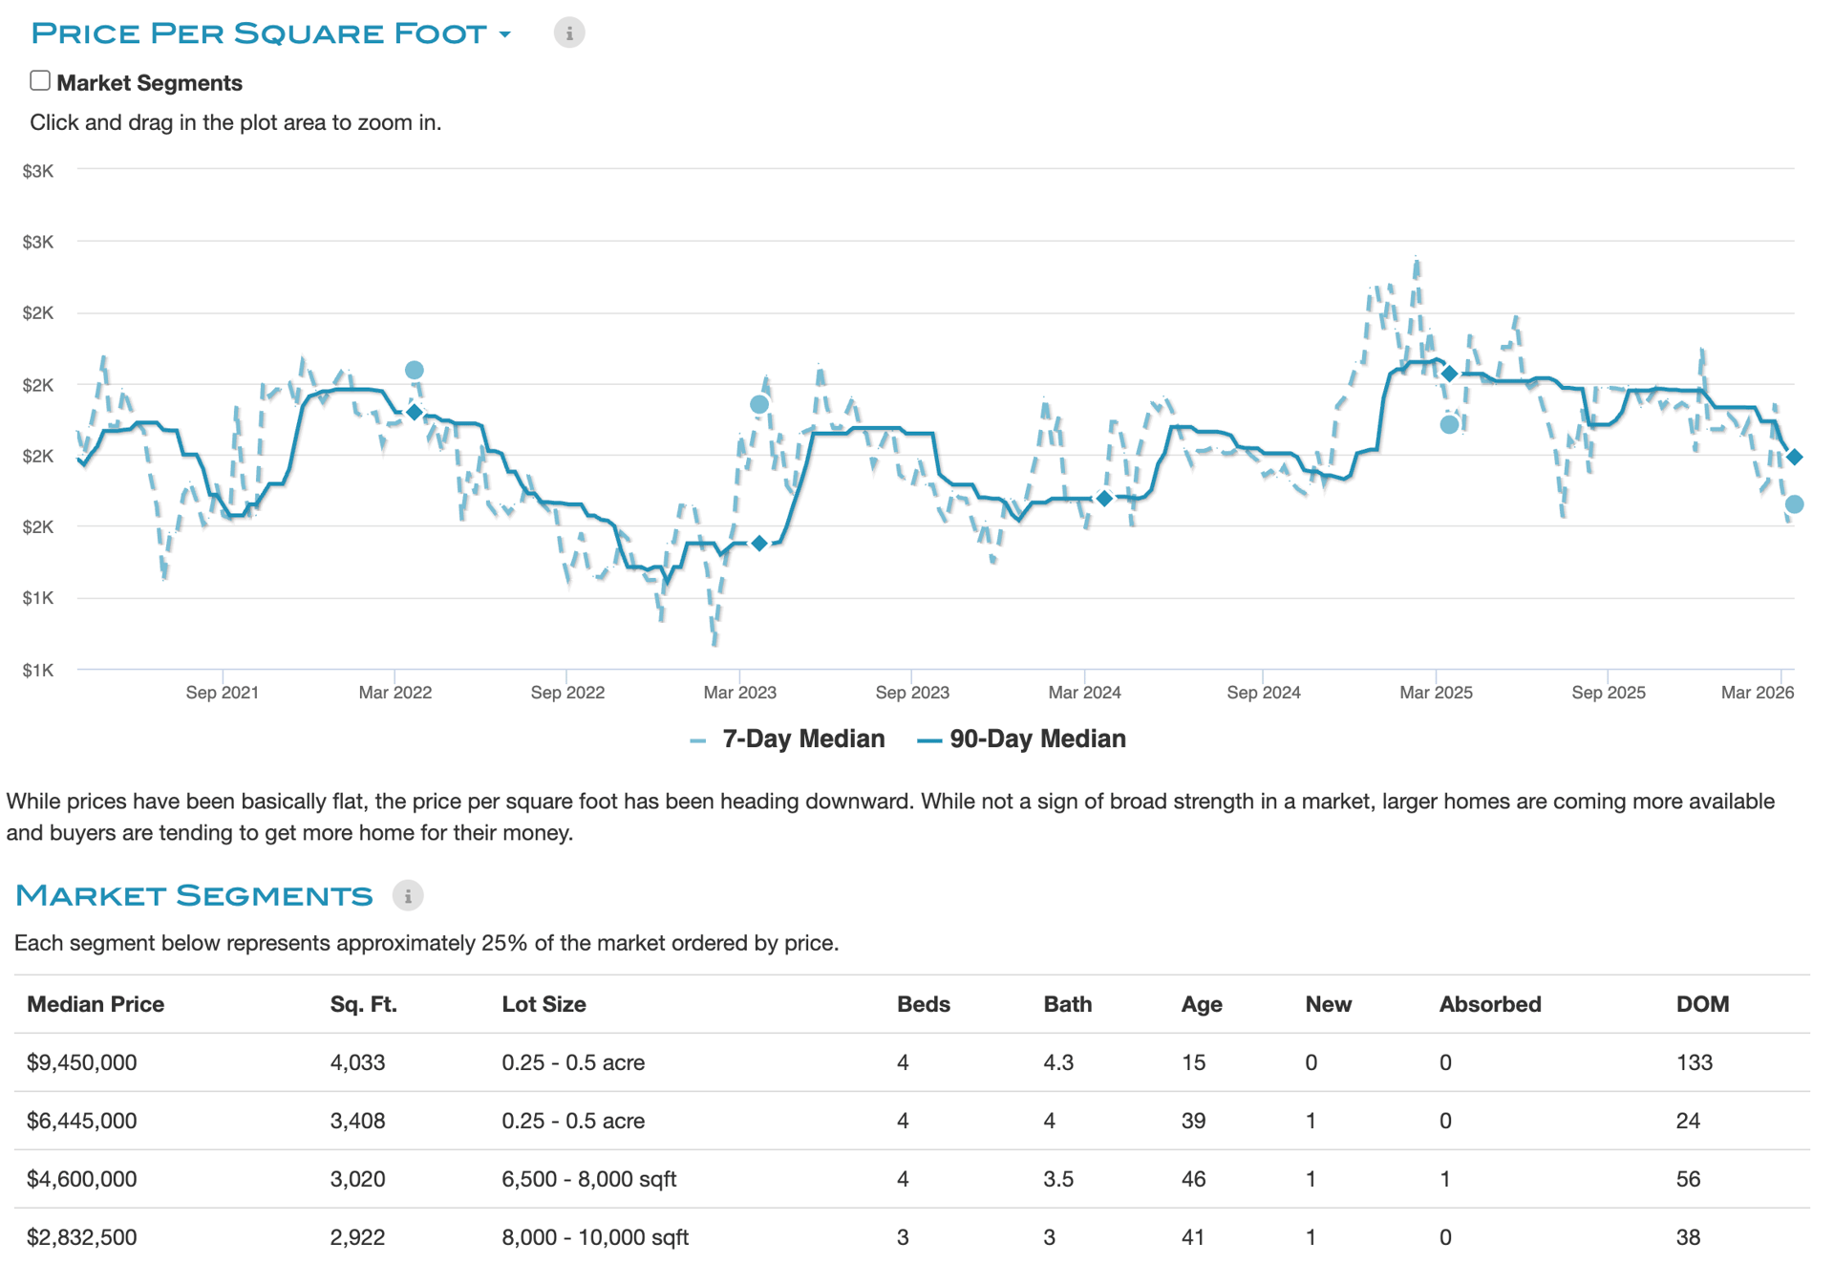Image resolution: width=1834 pixels, height=1263 pixels.
Task: Select the $9,450,000 segment row
Action: click(82, 1062)
